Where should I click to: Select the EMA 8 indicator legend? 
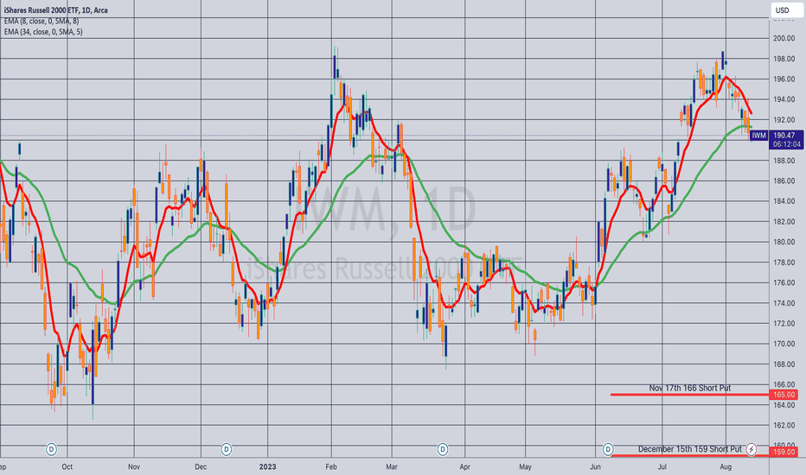[42, 21]
